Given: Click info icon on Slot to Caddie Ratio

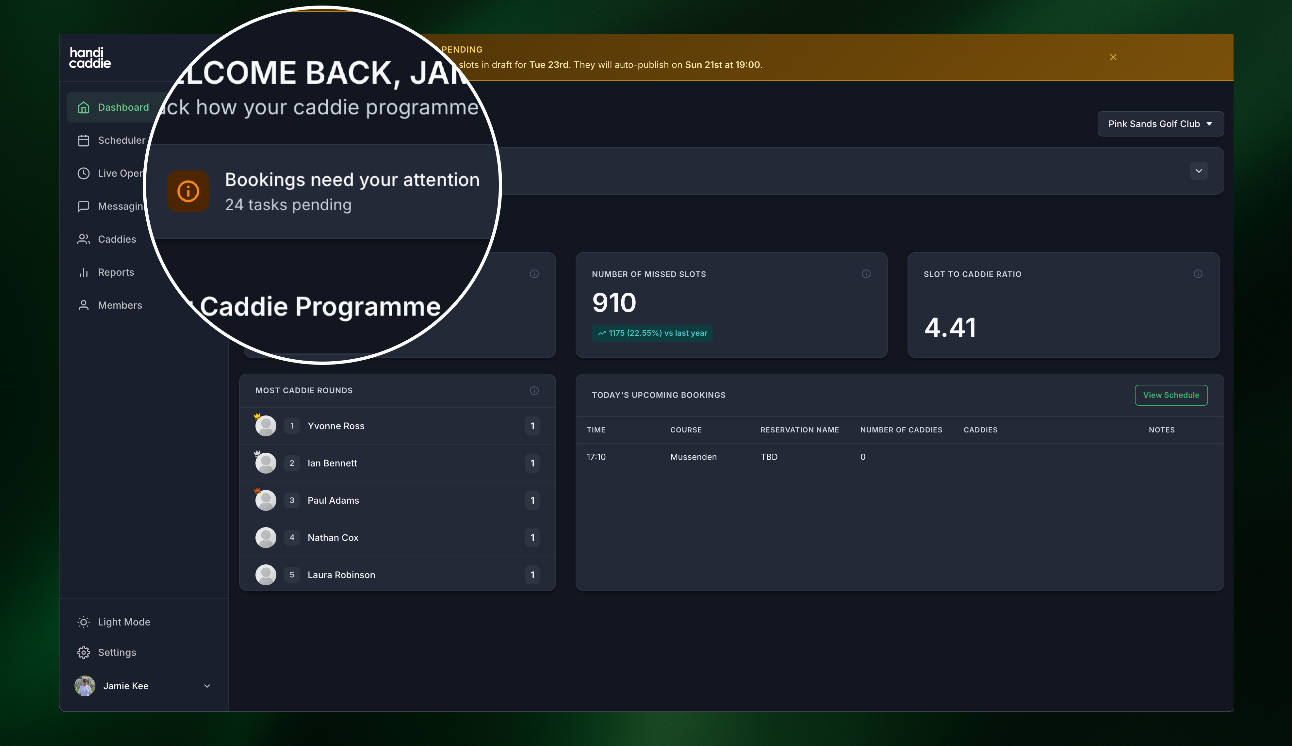Looking at the screenshot, I should tap(1198, 274).
